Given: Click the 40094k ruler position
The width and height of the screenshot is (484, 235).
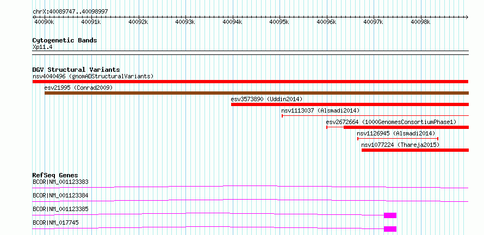Looking at the screenshot, I should coord(232,22).
